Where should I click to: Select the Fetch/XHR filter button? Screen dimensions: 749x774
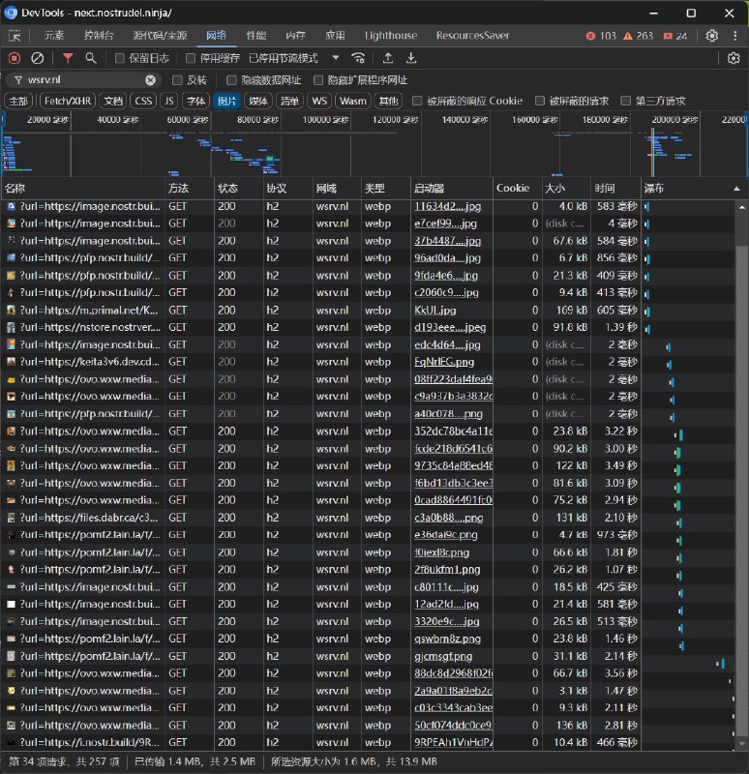(x=66, y=101)
